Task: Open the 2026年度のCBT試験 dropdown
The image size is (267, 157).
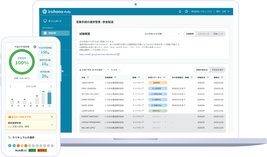Action: (162, 34)
